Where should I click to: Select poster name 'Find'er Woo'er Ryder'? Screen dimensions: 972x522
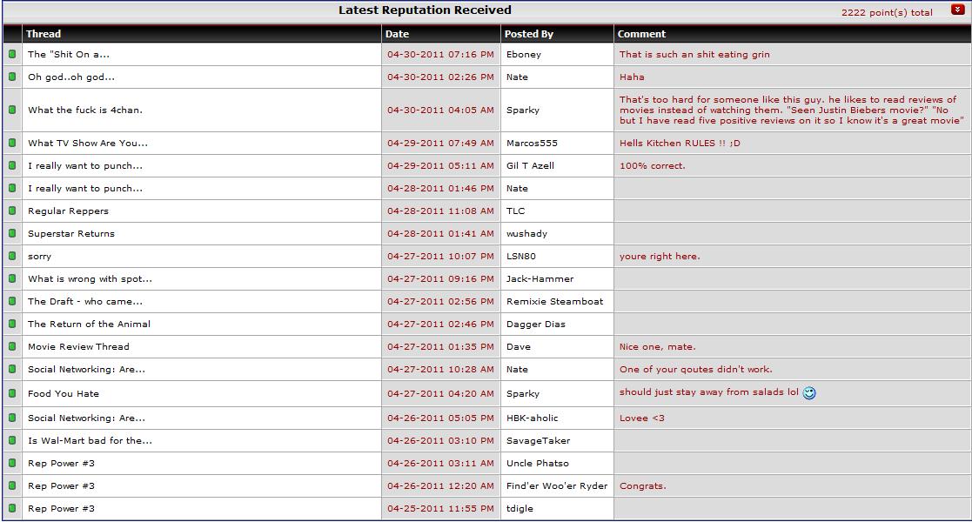pyautogui.click(x=557, y=485)
